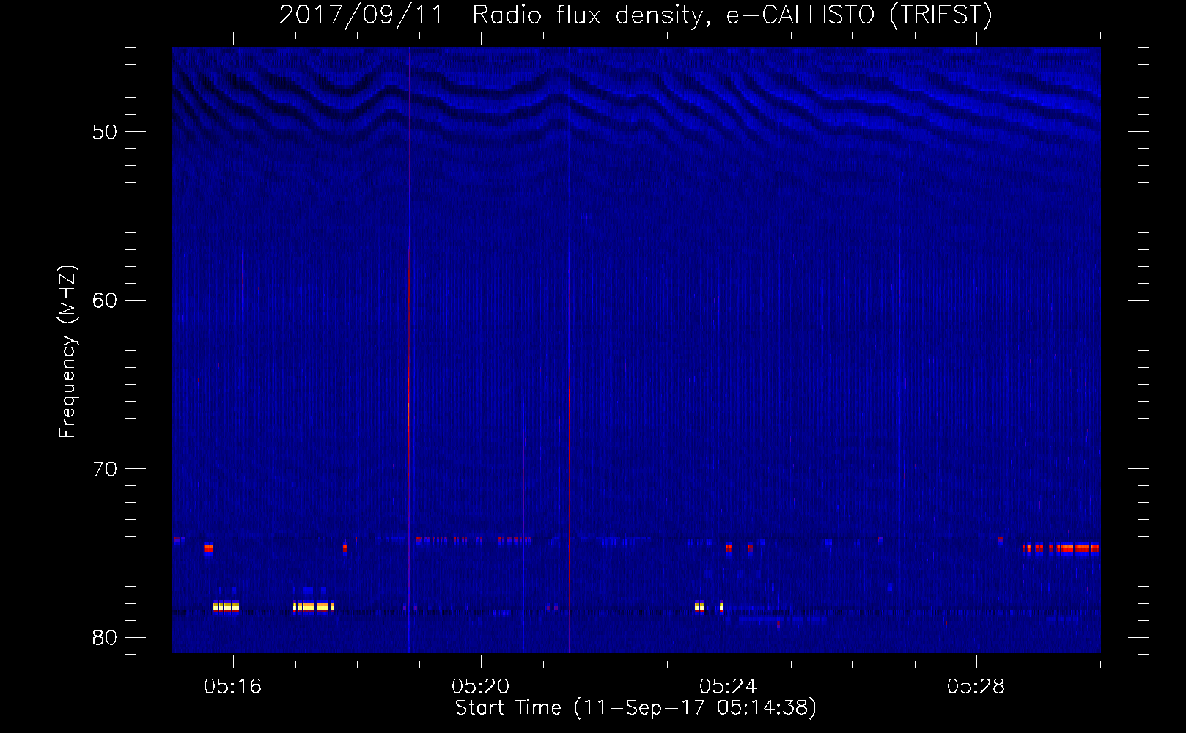
Task: Click the 'Start Time (11-Sep-17 05:14:38)' x-axis label
Action: tap(636, 708)
